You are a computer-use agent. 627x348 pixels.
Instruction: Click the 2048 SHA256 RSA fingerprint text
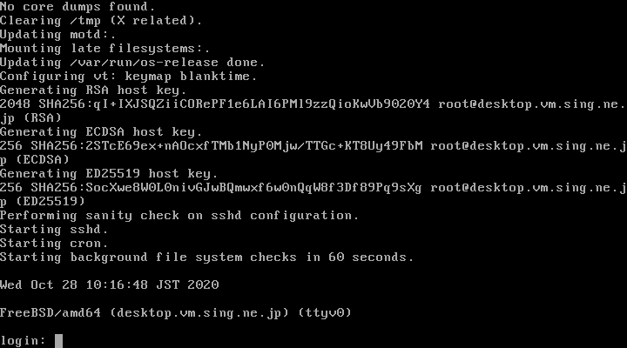pyautogui.click(x=218, y=104)
